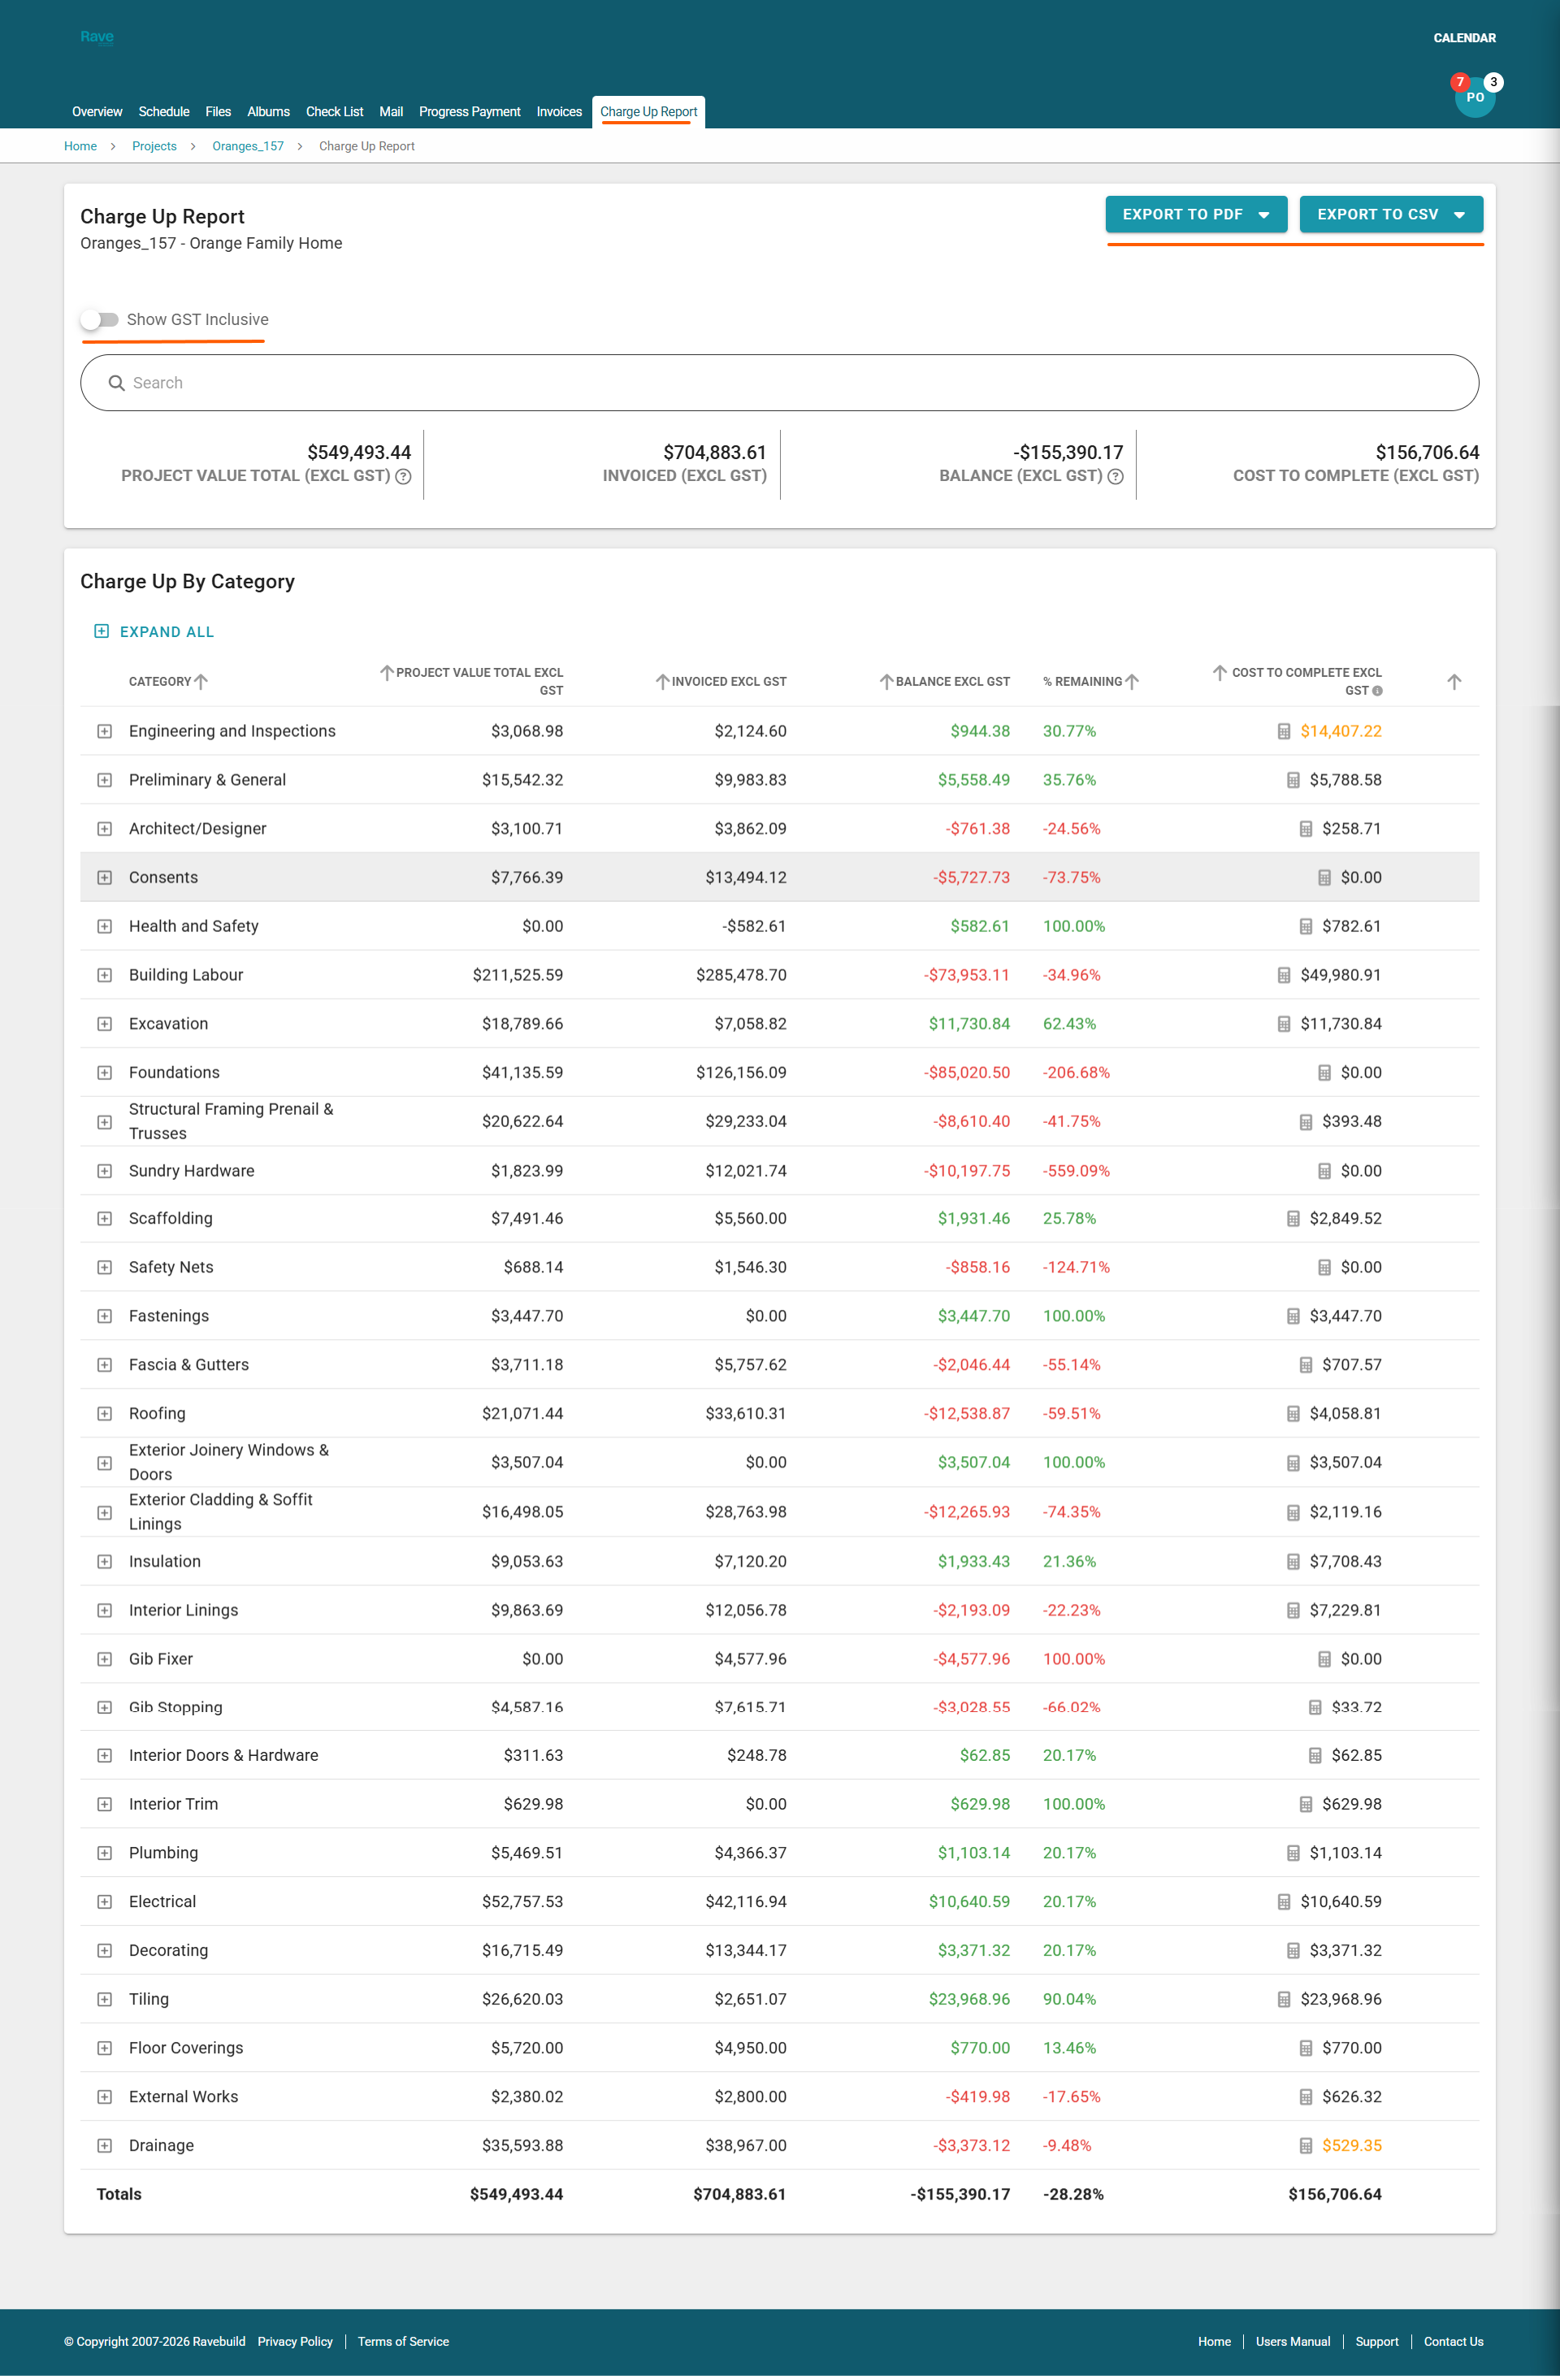Sort by Category column arrow
1560x2380 pixels.
click(x=201, y=681)
